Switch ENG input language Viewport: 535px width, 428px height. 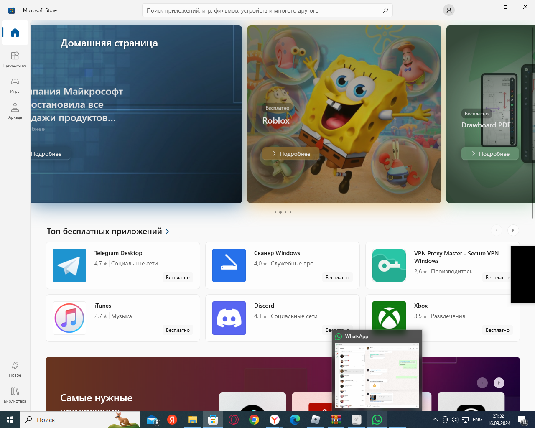click(477, 420)
